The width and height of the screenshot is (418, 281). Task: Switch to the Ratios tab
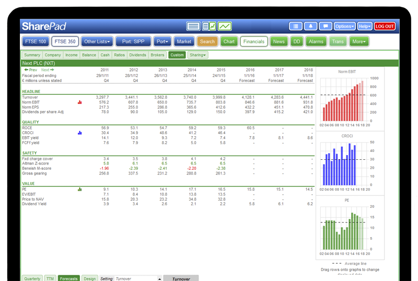tap(119, 55)
